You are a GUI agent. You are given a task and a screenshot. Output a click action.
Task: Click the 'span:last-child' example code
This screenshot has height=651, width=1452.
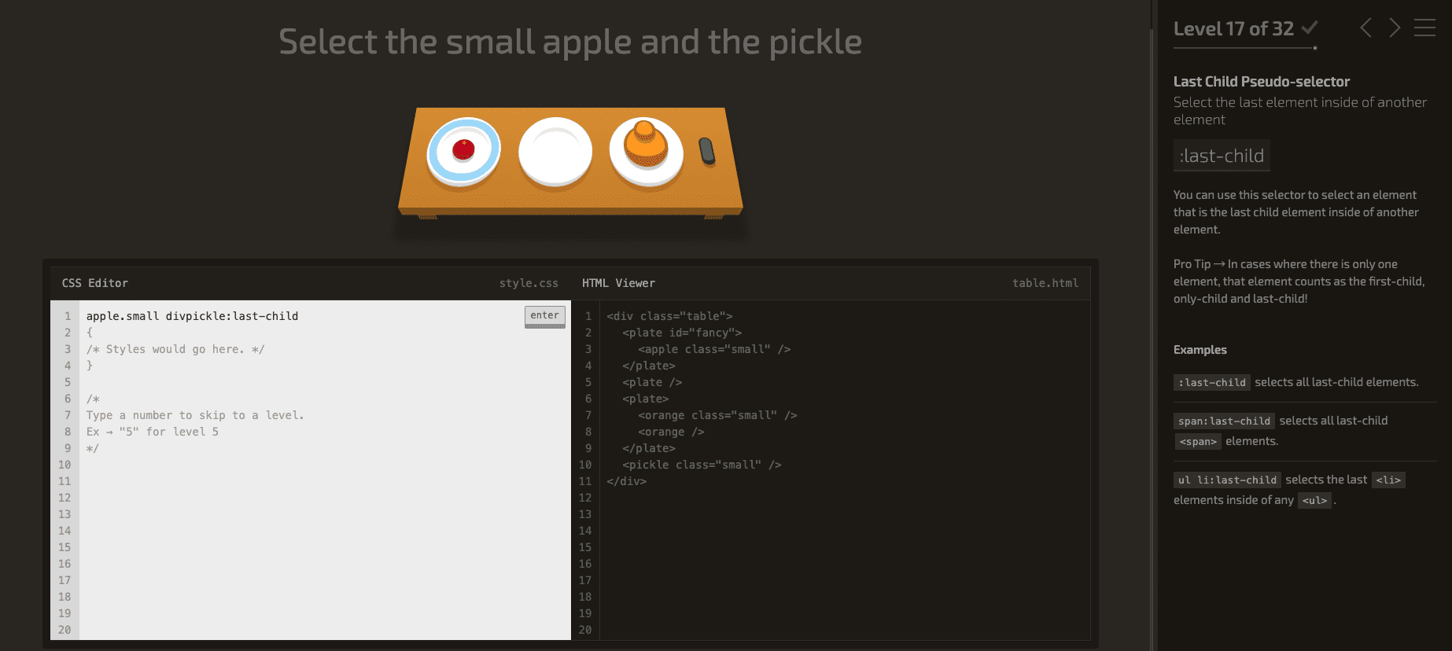tap(1224, 421)
